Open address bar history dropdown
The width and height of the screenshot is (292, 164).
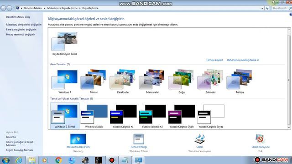click(x=262, y=8)
